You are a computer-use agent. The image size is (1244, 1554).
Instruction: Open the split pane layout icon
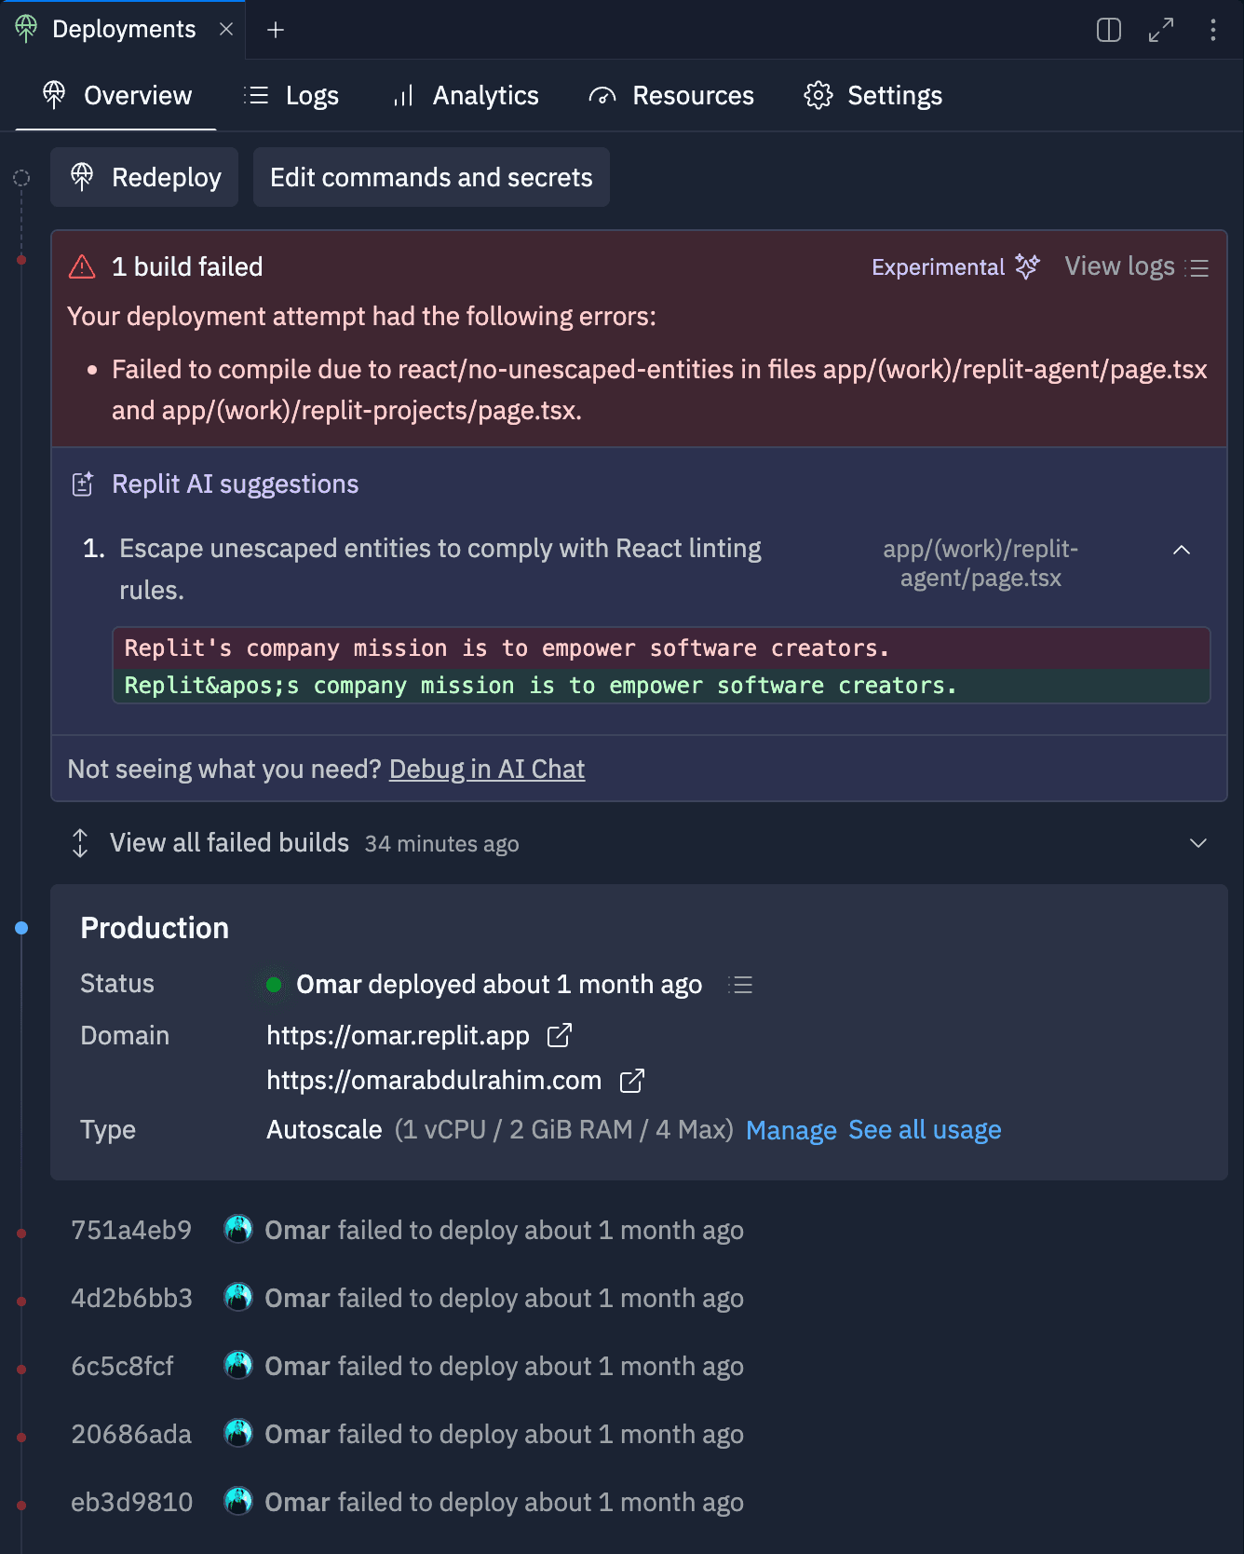click(x=1108, y=30)
